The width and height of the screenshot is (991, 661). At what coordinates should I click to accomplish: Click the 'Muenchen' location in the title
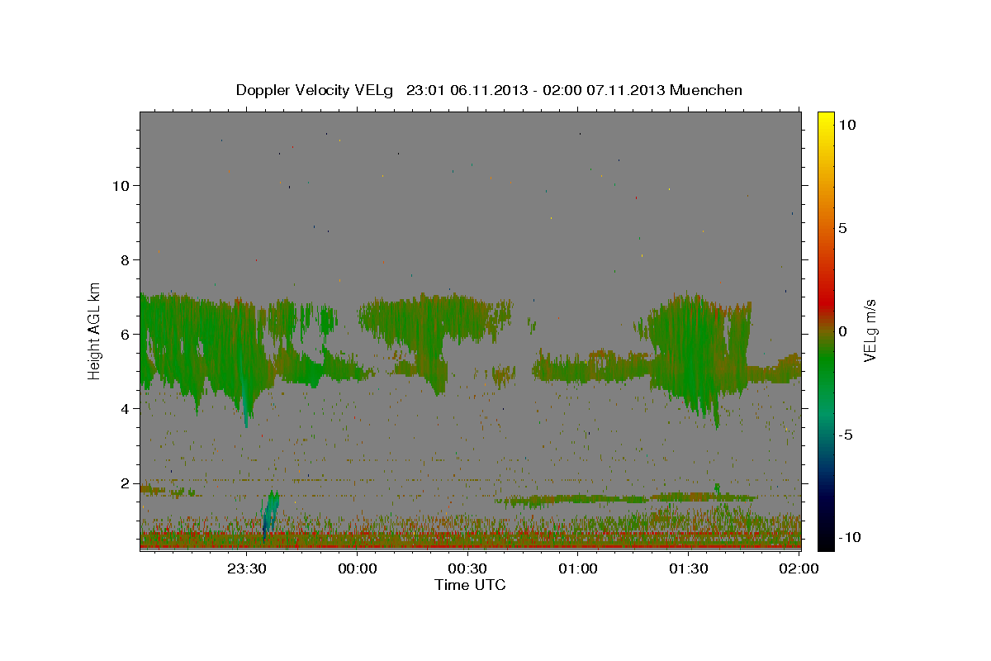pos(707,90)
